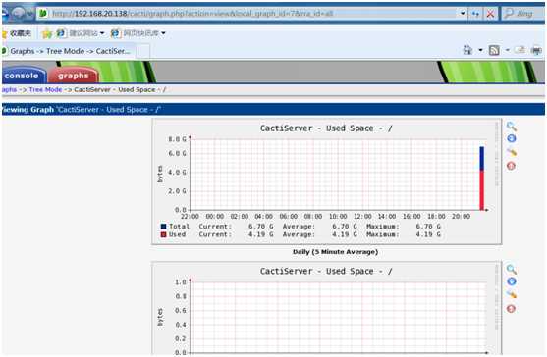The width and height of the screenshot is (547, 357).
Task: Refresh the page using address bar refresh icon
Action: tap(475, 14)
